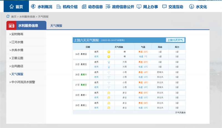This screenshot has height=128, width=222.
Task: Follow the 首页 breadcrumb link
Action: [14, 17]
